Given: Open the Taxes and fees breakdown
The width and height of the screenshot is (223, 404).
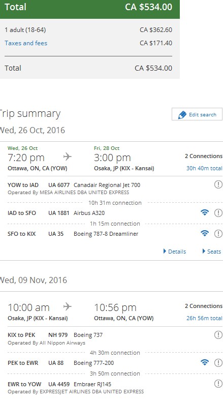Looking at the screenshot, I should coord(26,43).
